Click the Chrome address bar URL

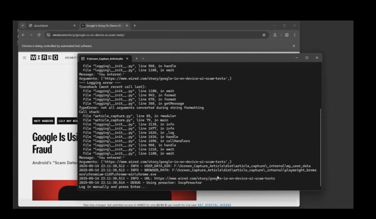(88, 35)
